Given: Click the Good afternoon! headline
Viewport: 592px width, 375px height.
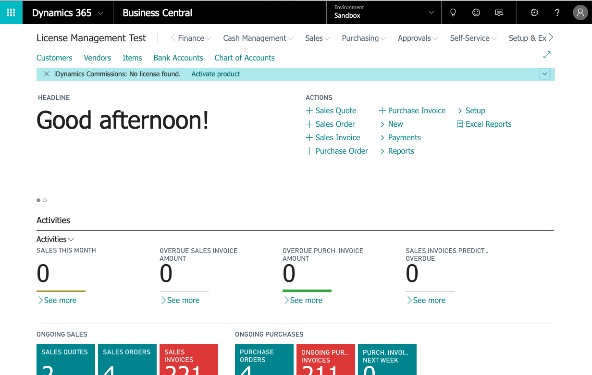Looking at the screenshot, I should (x=123, y=120).
